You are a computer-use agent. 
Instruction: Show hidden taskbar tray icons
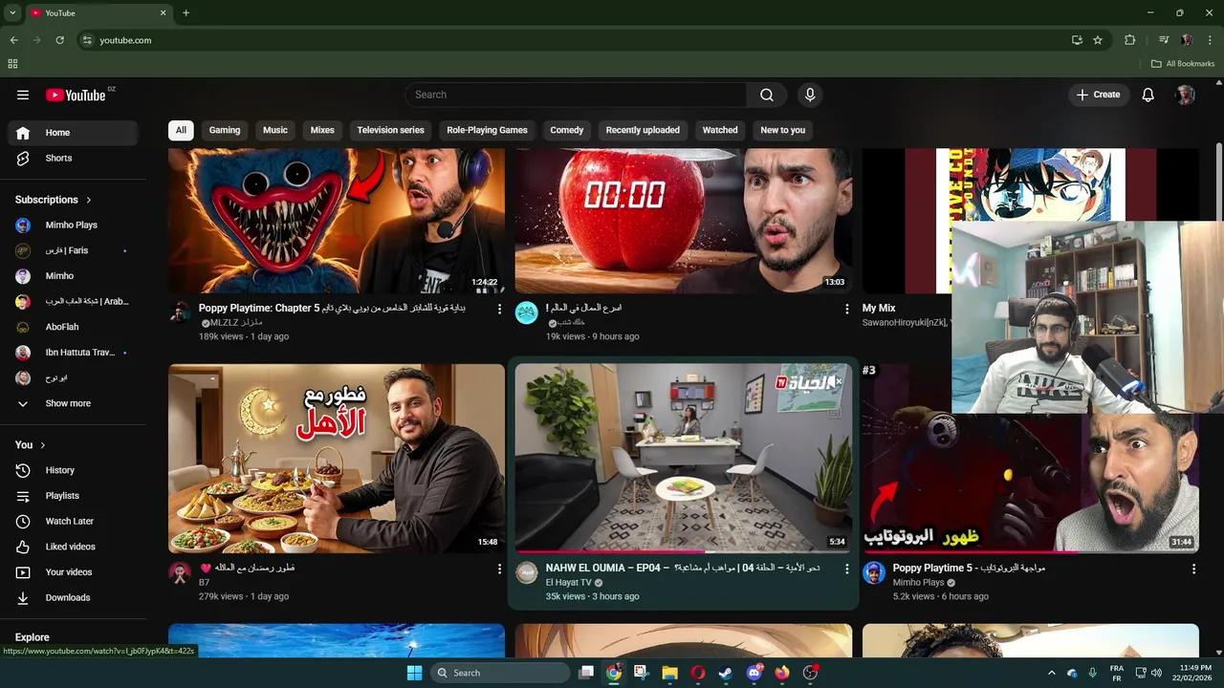(x=1051, y=673)
